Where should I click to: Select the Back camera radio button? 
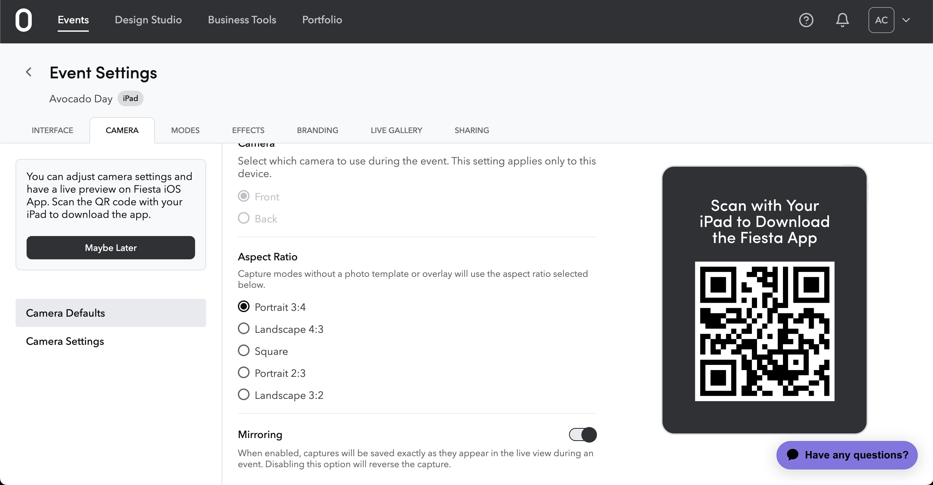244,218
